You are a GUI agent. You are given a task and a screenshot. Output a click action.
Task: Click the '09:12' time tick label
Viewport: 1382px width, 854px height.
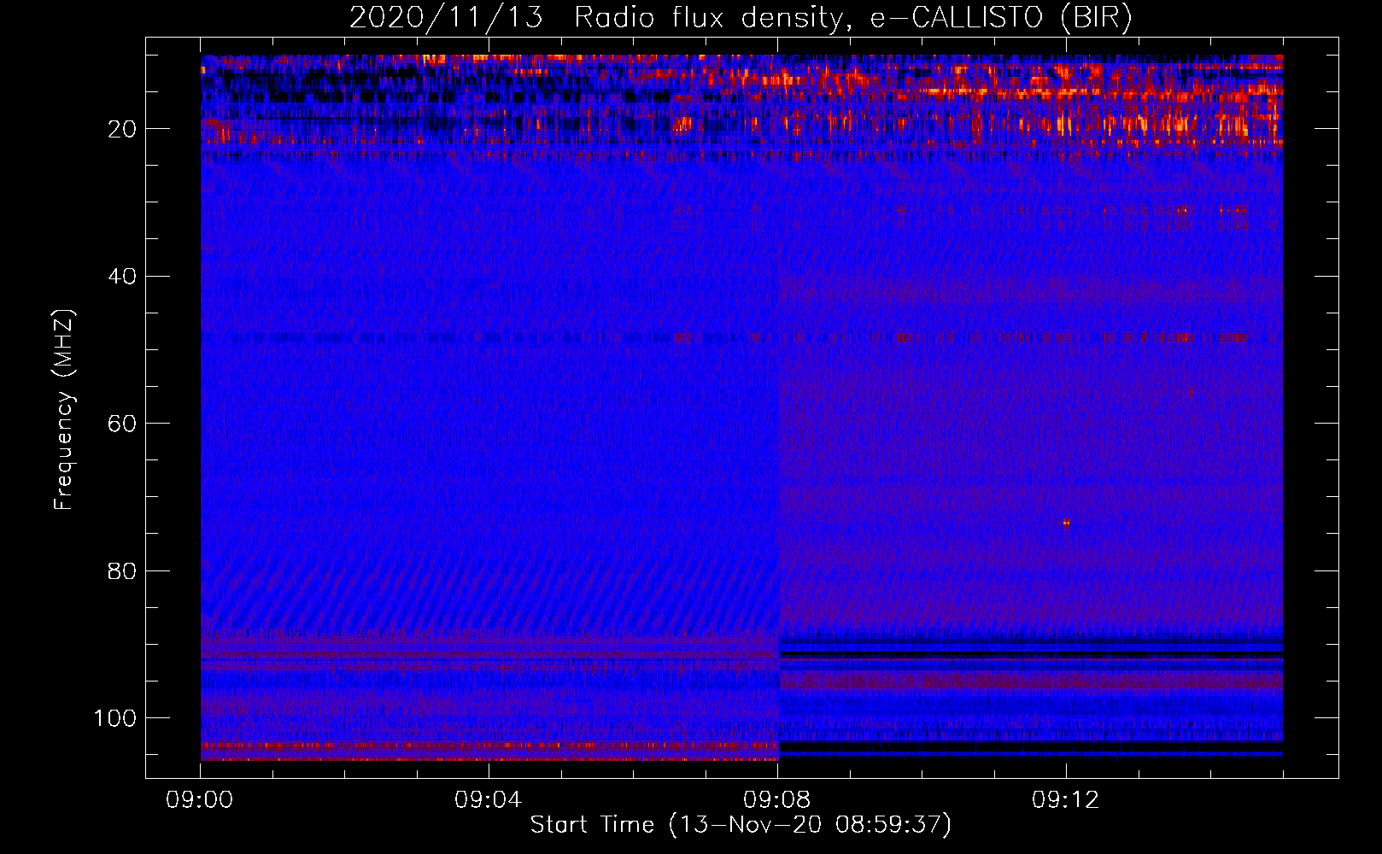click(x=1065, y=800)
